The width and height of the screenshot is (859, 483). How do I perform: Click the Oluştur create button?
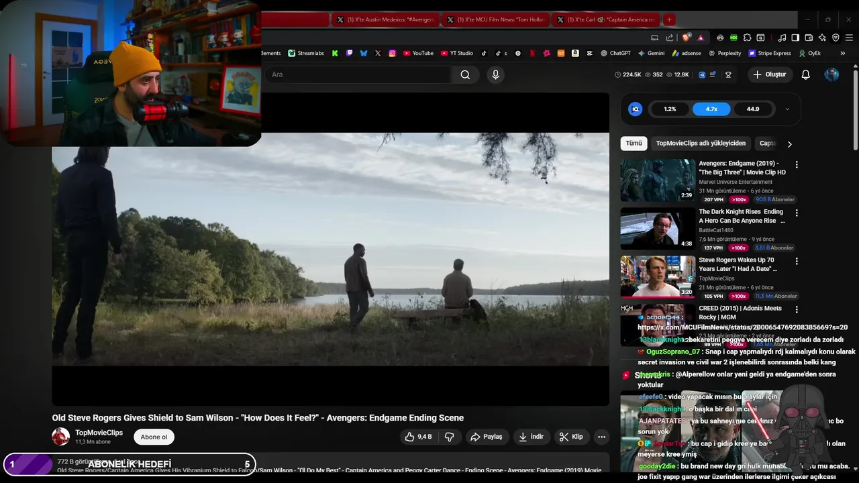769,74
